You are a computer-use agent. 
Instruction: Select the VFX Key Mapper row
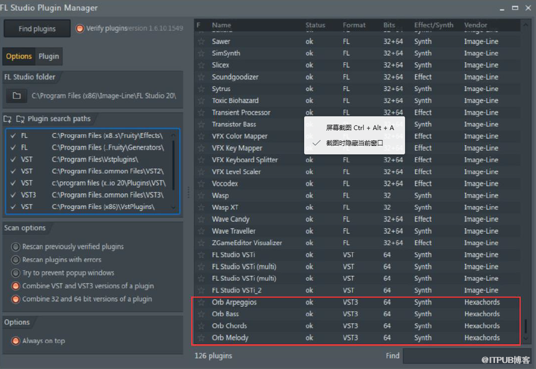(357, 148)
